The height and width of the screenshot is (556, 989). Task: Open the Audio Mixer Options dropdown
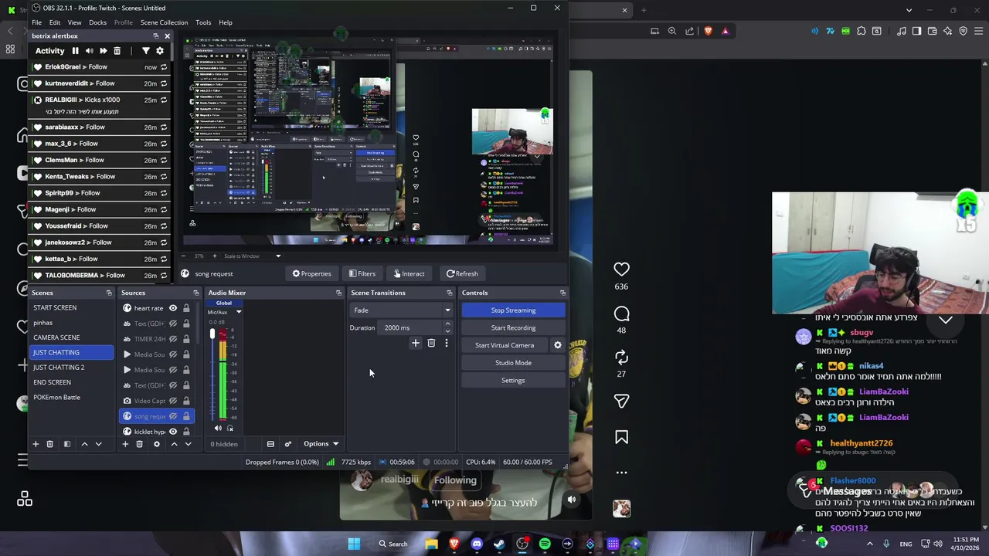[321, 444]
